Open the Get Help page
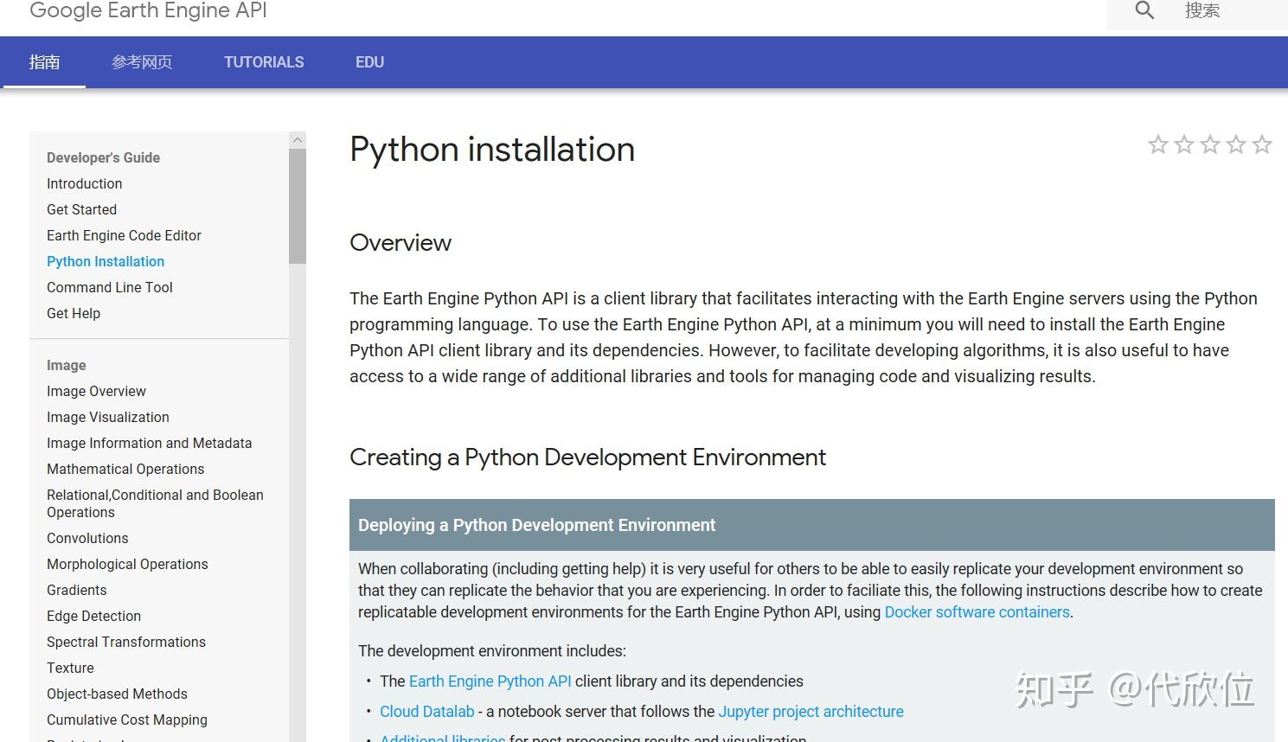Image resolution: width=1288 pixels, height=742 pixels. [x=74, y=313]
